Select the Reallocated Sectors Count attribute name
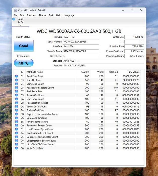The width and height of the screenshot is (158, 176). point(40,88)
